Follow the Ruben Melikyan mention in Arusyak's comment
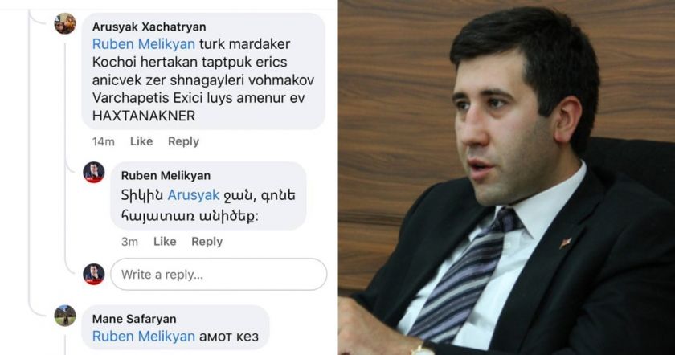Viewport: 675px width, 355px height. pos(143,44)
